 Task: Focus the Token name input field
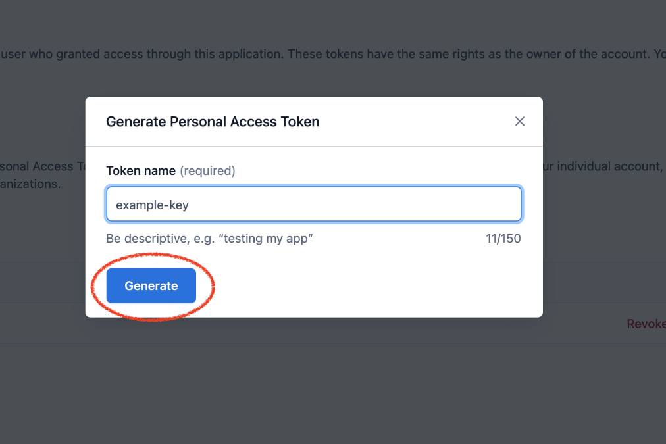point(314,204)
